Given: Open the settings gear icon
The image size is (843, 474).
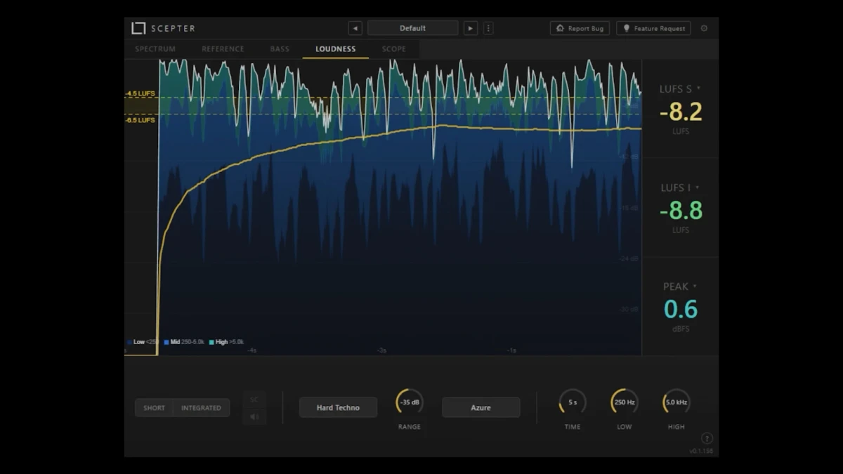Looking at the screenshot, I should point(704,28).
